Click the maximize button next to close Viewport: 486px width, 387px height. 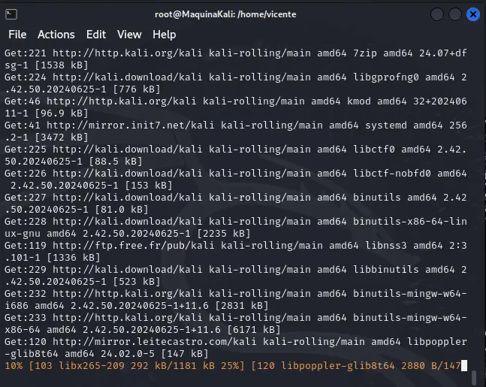[x=455, y=14]
